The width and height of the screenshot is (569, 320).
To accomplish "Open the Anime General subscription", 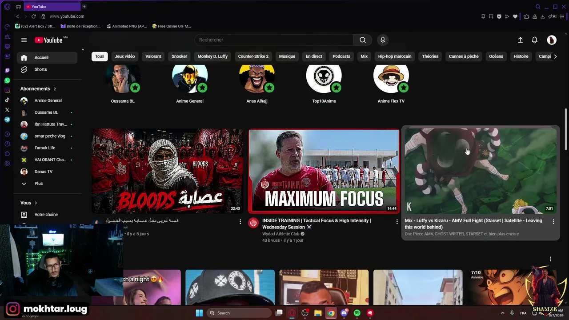I will (x=47, y=100).
